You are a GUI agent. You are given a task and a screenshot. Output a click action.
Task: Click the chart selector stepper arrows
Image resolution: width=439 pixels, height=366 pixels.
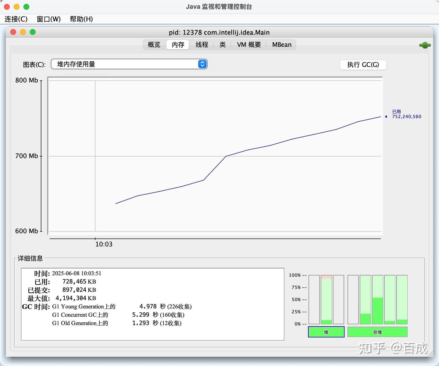(202, 64)
